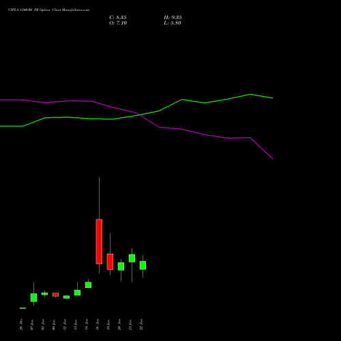Click the open value O: 7.10
Image resolution: width=341 pixels, height=341 pixels.
118,23
